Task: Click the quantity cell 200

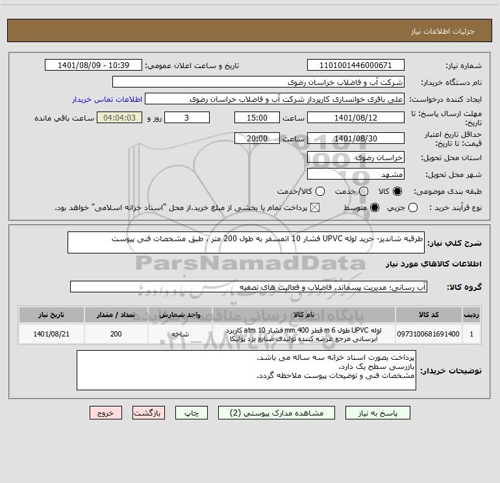Action: click(116, 334)
